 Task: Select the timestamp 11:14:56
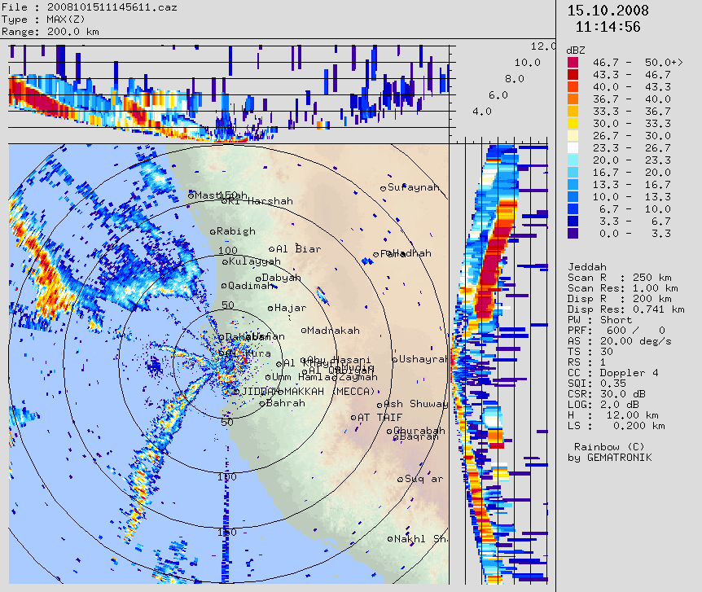pyautogui.click(x=608, y=27)
